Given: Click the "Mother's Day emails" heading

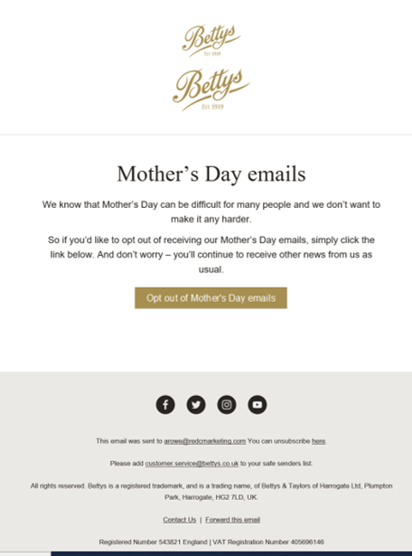Looking at the screenshot, I should coord(211,174).
